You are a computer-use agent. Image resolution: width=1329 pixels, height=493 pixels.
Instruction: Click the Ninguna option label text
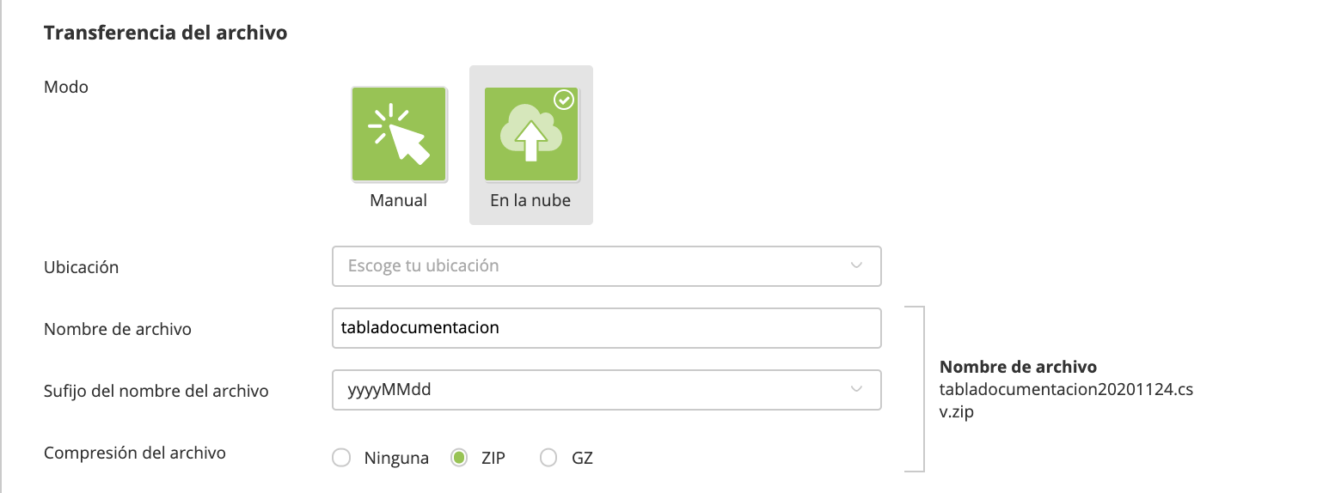(x=395, y=458)
